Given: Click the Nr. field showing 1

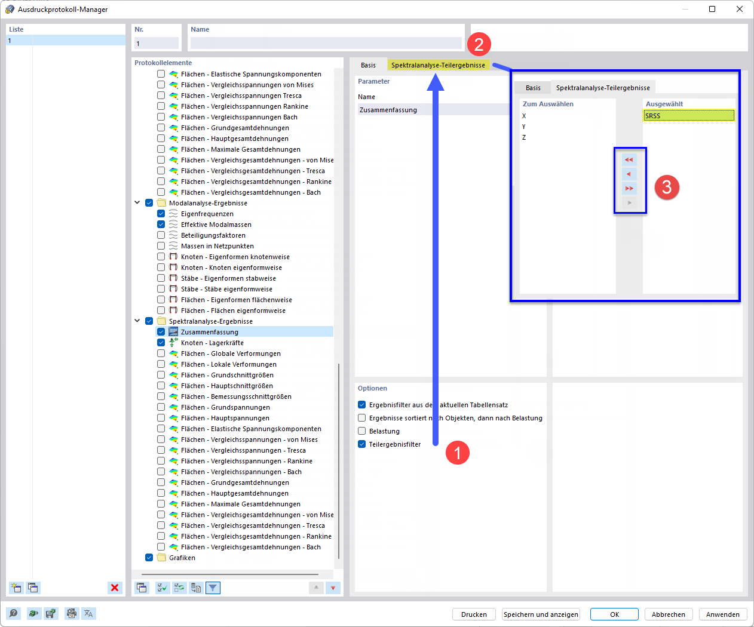Looking at the screenshot, I should click(x=157, y=43).
